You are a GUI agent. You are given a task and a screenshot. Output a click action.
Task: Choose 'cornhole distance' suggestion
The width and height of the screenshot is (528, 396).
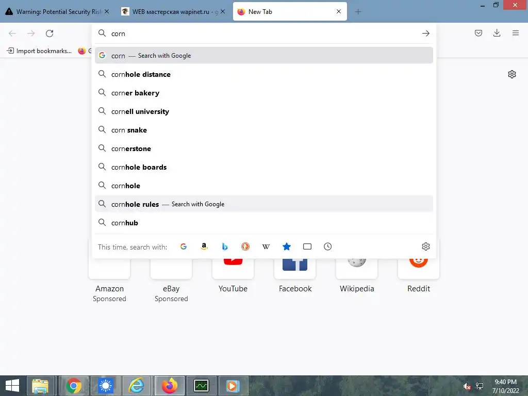(x=264, y=74)
